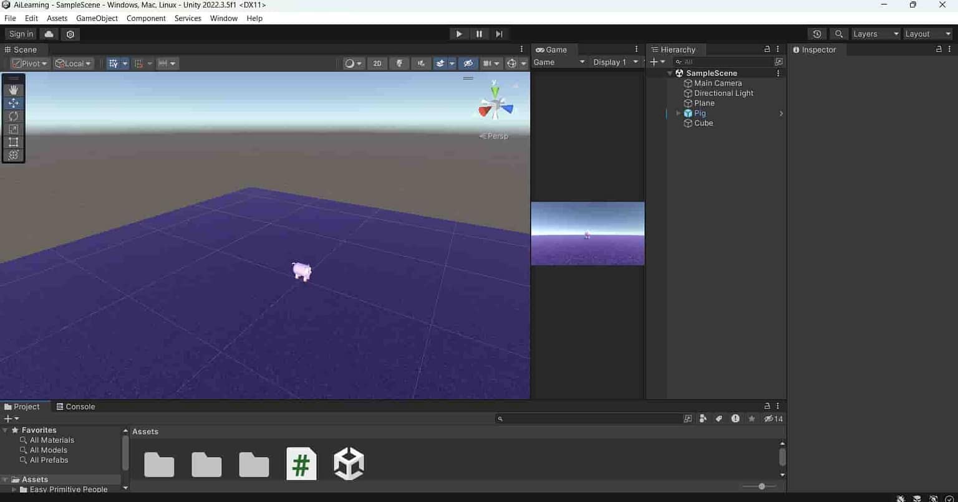The height and width of the screenshot is (502, 958).
Task: Select the Rect Transform tool
Action: (13, 142)
